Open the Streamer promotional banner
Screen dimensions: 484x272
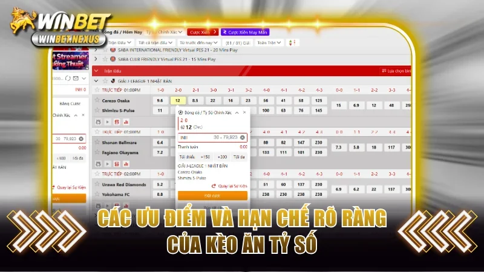click(x=71, y=60)
